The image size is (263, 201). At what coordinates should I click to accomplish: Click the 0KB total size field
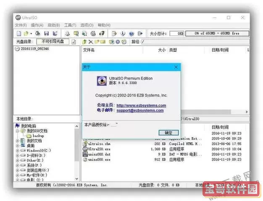pyautogui.click(x=177, y=34)
